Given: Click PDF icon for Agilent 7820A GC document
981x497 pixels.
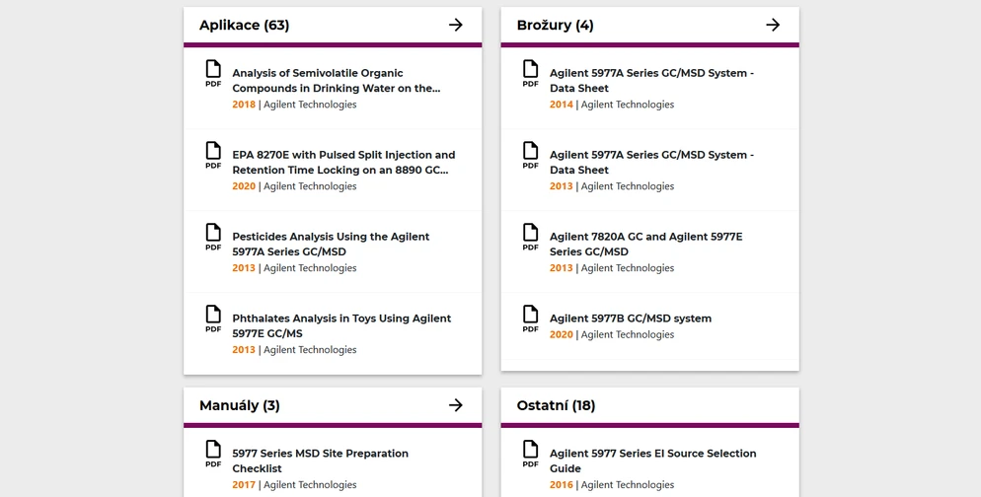Looking at the screenshot, I should 531,238.
